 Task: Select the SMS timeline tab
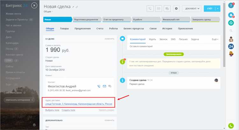pyautogui.click(x=173, y=39)
